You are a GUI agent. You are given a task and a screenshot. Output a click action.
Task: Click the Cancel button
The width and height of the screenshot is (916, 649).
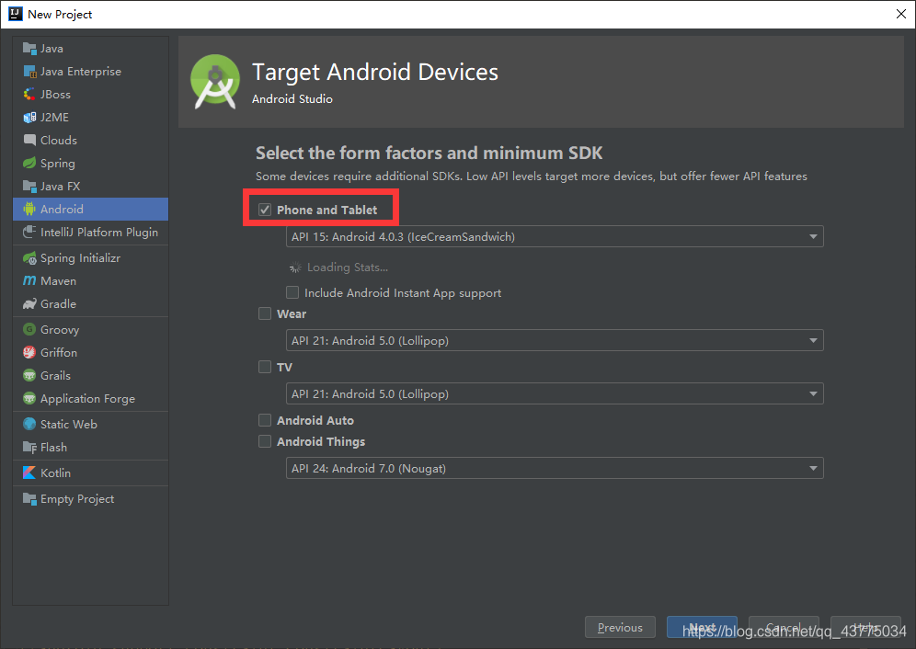pos(784,627)
